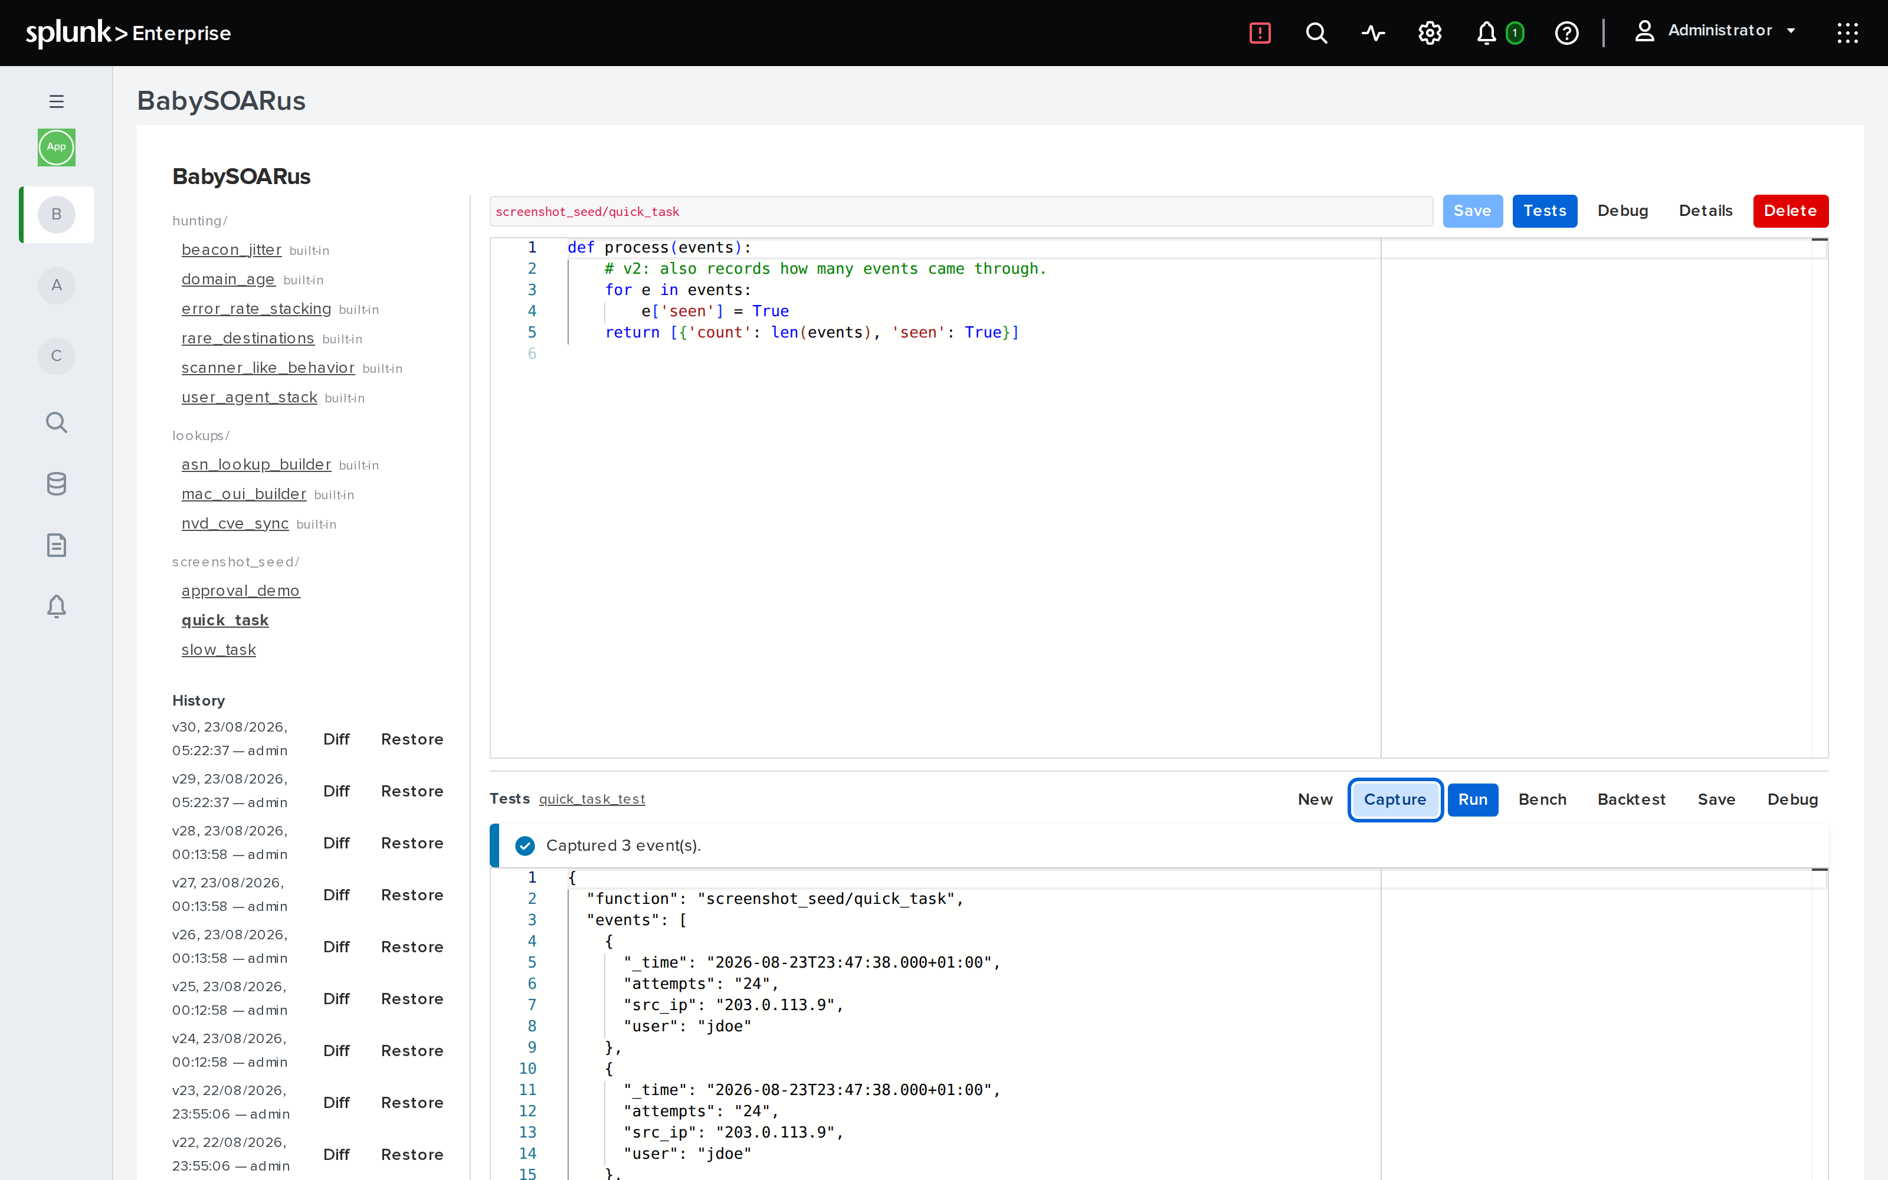Select the B app in sidebar
This screenshot has height=1180, width=1888.
56,215
